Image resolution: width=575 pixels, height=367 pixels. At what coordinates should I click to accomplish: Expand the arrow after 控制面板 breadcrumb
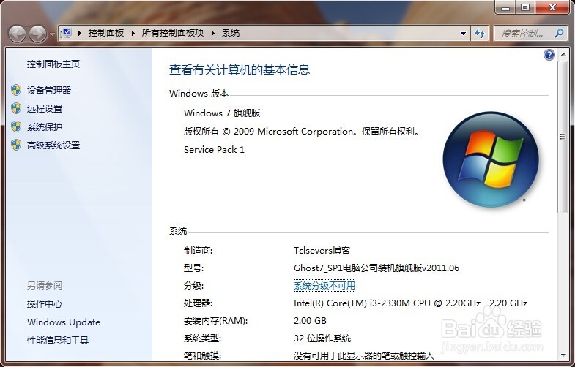click(x=133, y=34)
